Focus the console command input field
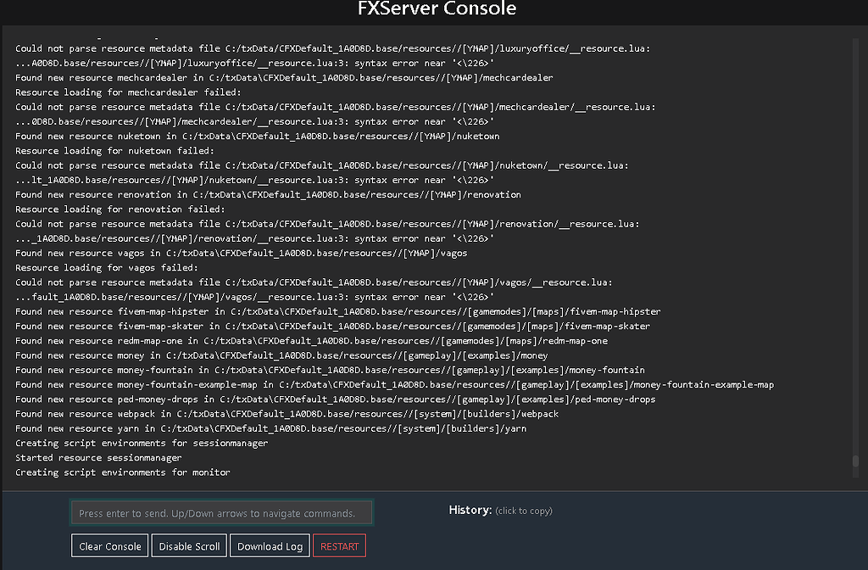 point(221,513)
